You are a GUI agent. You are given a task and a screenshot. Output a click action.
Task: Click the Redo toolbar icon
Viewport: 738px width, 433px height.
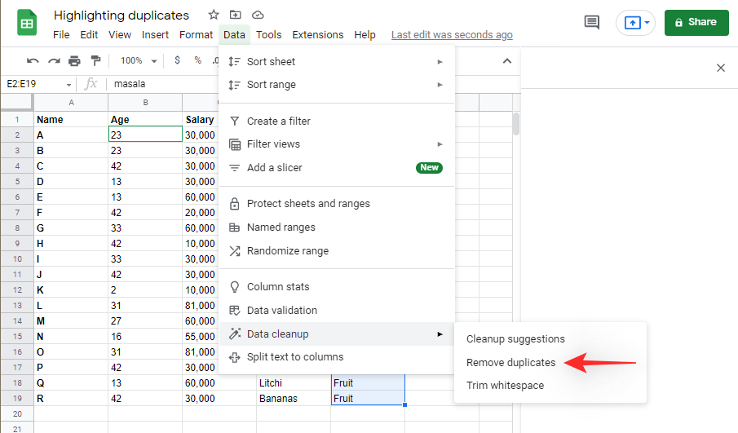(54, 60)
